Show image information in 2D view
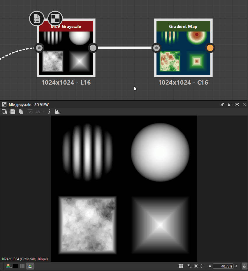The image size is (248, 271). pyautogui.click(x=49, y=112)
